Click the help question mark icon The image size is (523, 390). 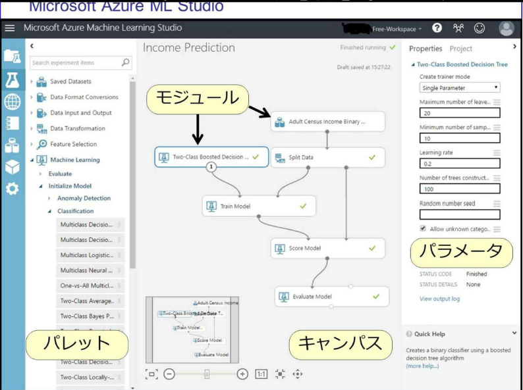437,28
